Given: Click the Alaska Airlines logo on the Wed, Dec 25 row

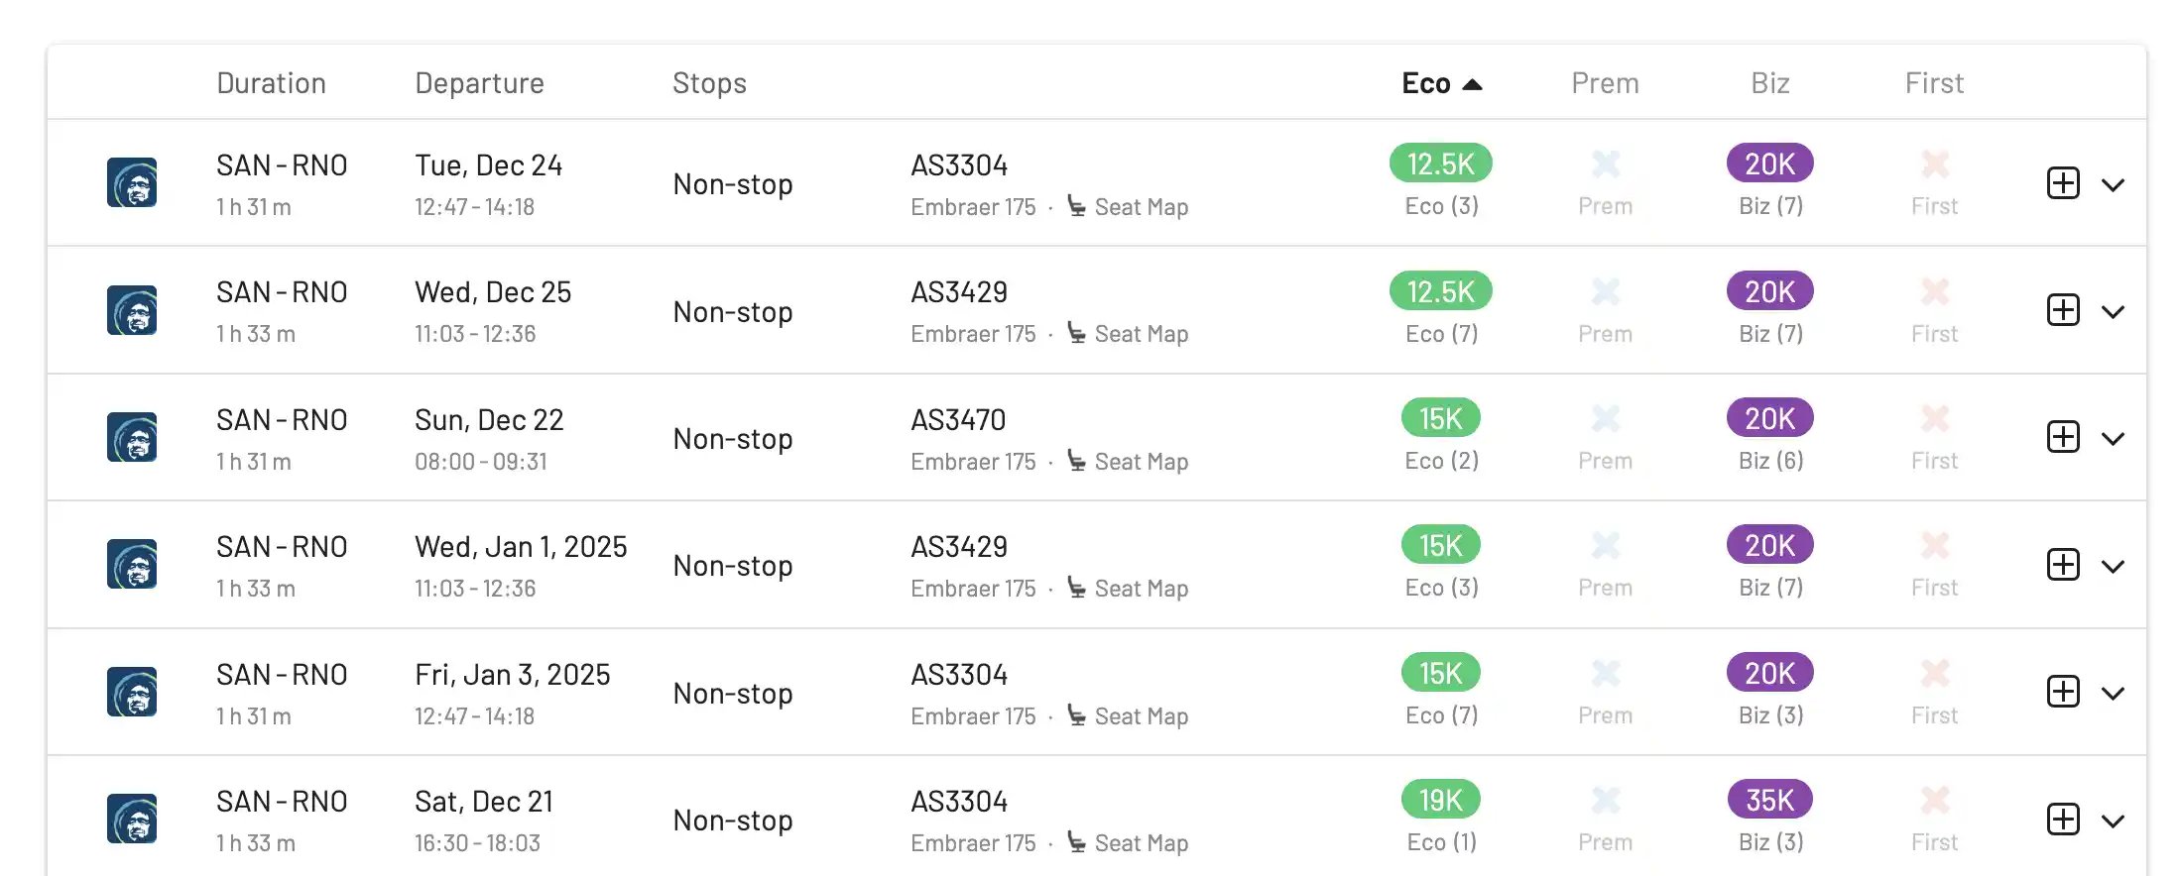Looking at the screenshot, I should (x=132, y=310).
